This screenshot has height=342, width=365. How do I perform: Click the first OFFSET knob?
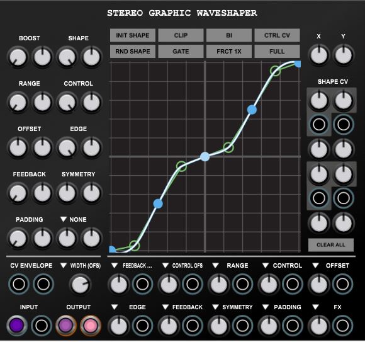pos(18,148)
